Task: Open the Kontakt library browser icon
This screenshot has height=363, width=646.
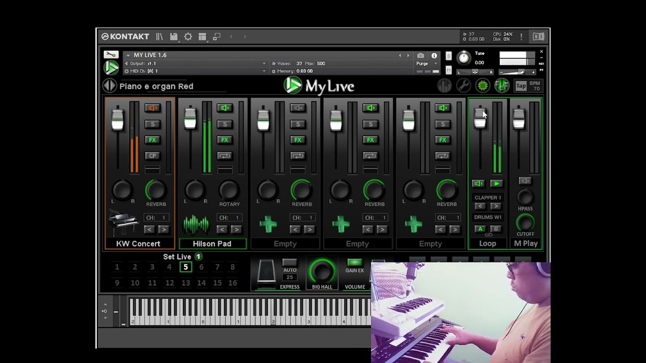Action: 159,37
